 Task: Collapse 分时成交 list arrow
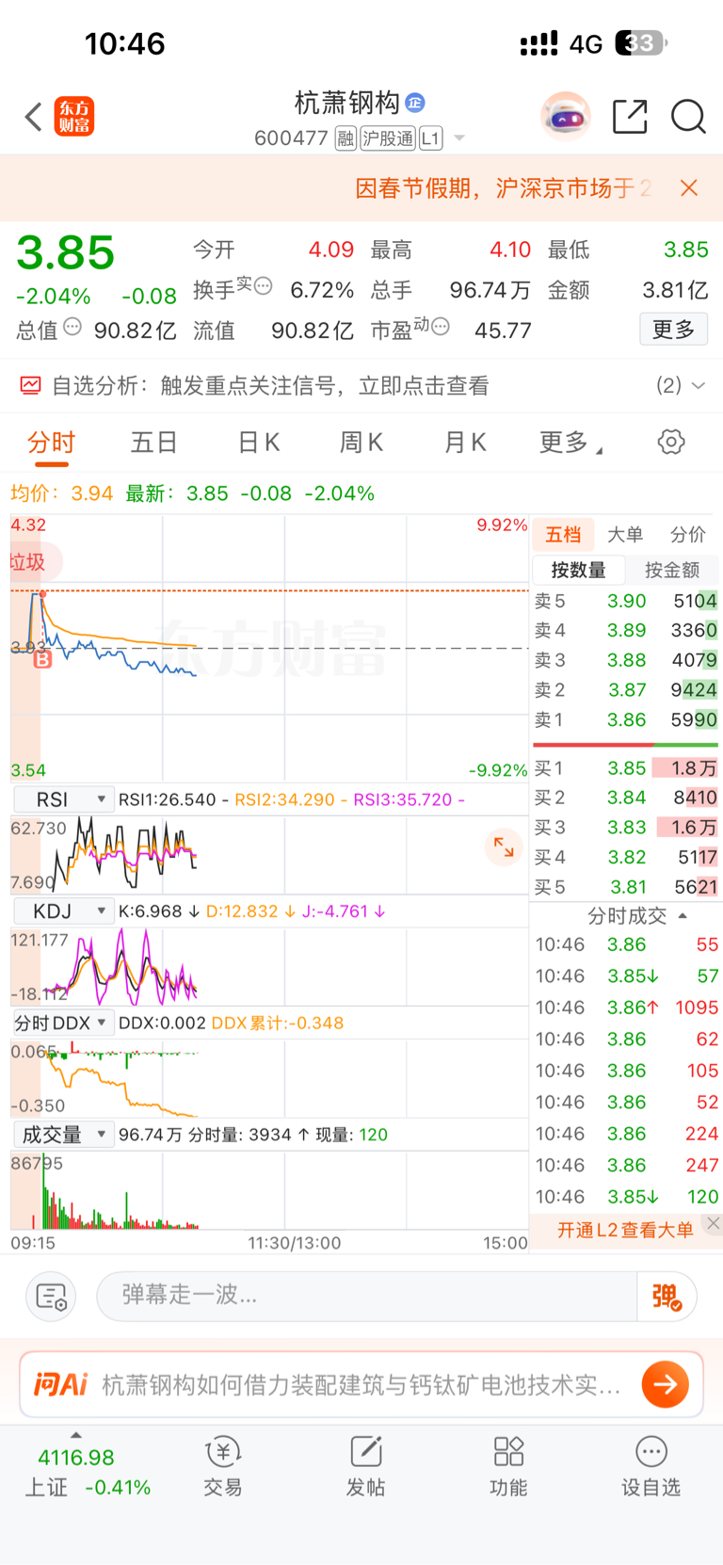683,916
